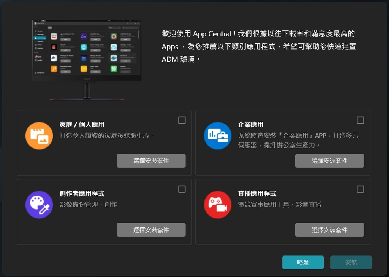The image size is (389, 277).
Task: Click the description 電競賽事應用工具、影音直播
Action: coord(280,205)
